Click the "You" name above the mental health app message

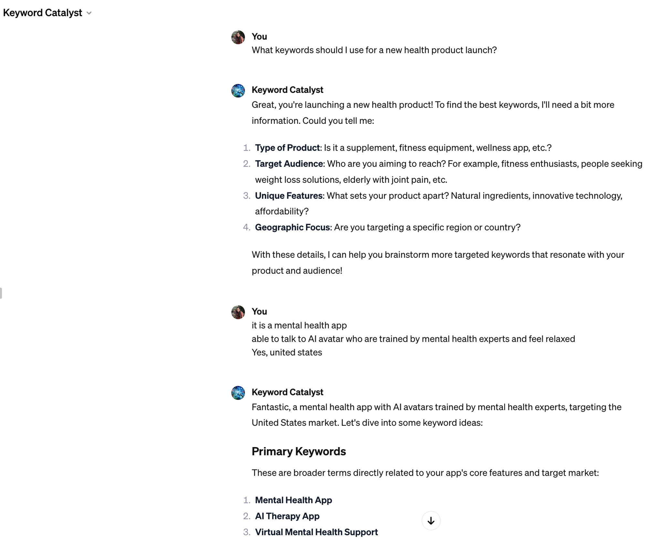click(259, 311)
